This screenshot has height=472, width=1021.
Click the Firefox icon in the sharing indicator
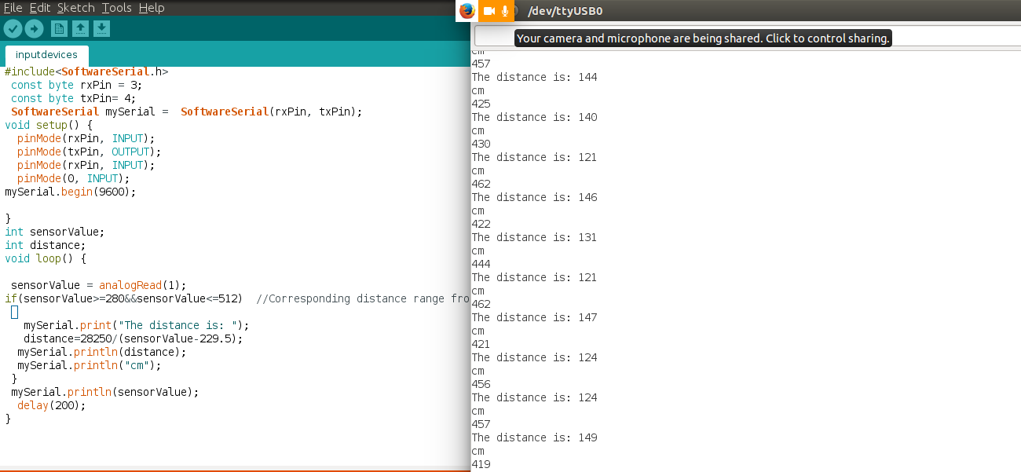pos(467,11)
